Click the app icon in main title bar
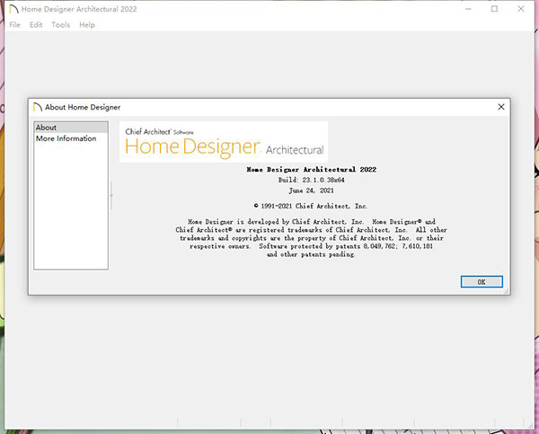Viewport: 539px width, 434px height. click(13, 9)
